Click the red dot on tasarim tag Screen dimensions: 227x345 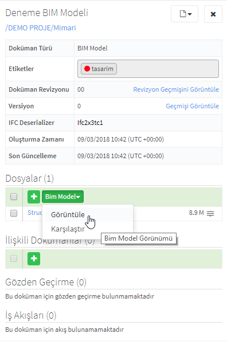(87, 69)
